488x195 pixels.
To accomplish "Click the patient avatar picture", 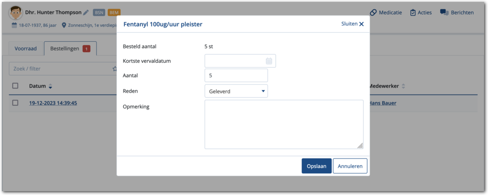I will tap(15, 13).
